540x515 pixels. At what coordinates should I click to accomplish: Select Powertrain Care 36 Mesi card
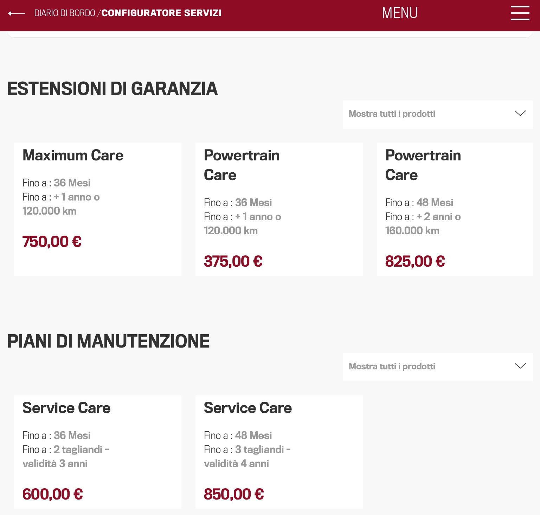(x=279, y=209)
